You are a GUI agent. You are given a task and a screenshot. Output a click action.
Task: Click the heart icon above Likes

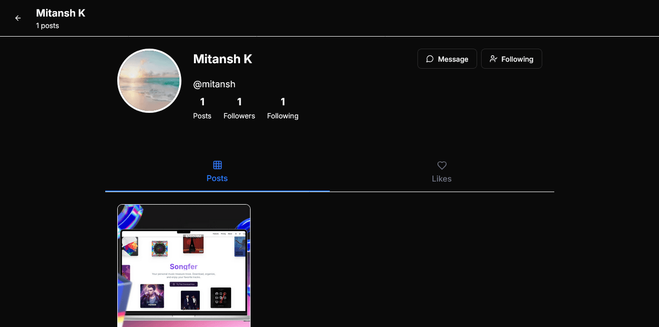coord(442,165)
